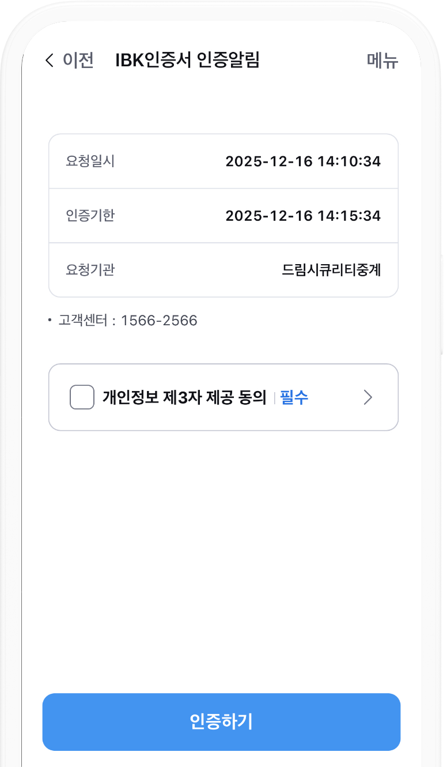Click the 이전 back label

[78, 61]
